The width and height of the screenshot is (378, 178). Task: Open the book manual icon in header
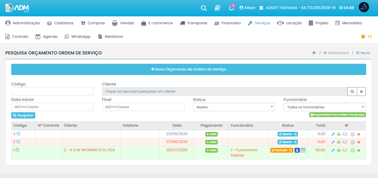click(217, 8)
